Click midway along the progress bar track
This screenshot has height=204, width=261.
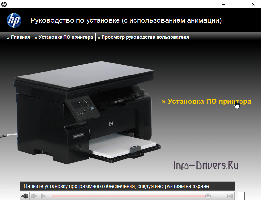(x=130, y=196)
